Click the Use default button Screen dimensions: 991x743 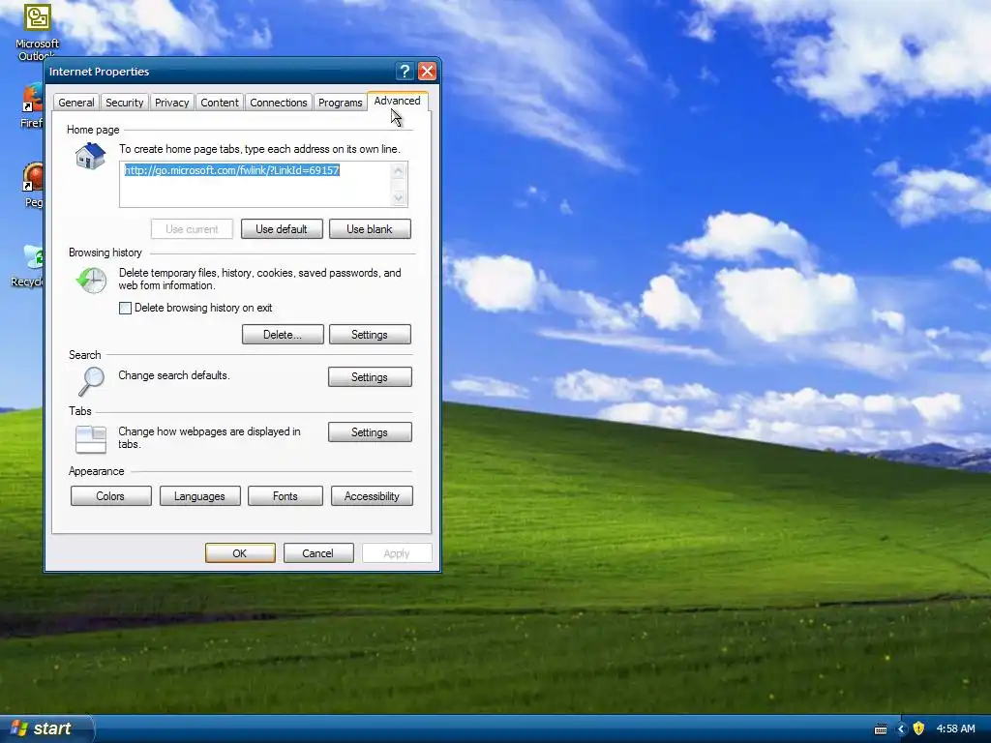point(282,228)
